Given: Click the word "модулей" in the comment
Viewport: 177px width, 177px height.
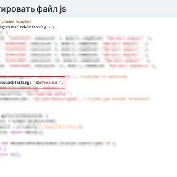Looking at the screenshot, I should point(24,22).
